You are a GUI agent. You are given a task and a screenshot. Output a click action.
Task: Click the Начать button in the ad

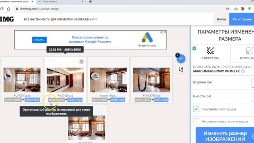coord(39,40)
